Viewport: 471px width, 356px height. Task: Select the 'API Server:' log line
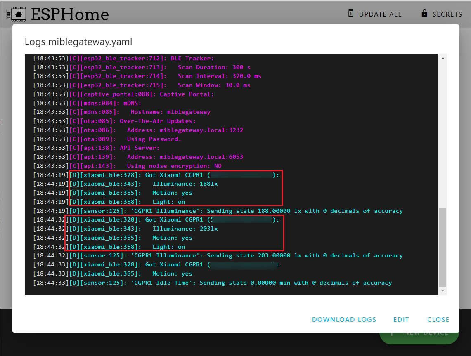[x=96, y=148]
